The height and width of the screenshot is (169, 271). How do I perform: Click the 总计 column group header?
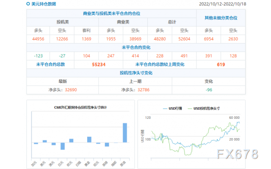tap(172, 22)
